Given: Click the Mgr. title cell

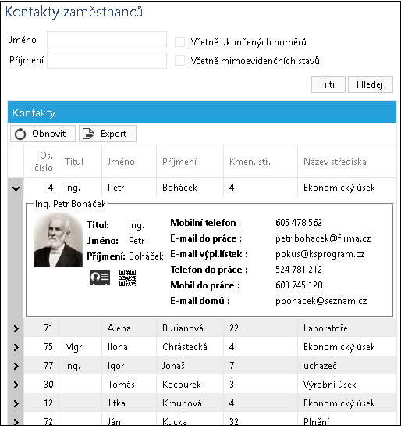Looking at the screenshot, I should pos(80,347).
